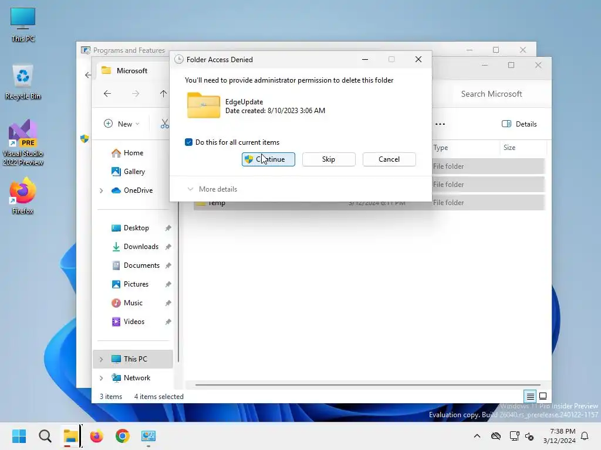
Task: Click the pin icon next to Videos
Action: 168,322
